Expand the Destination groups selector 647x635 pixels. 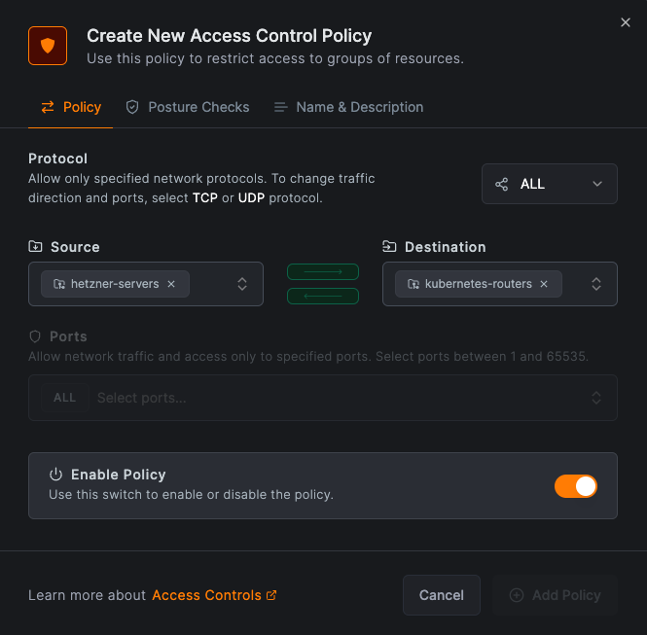[x=596, y=284]
